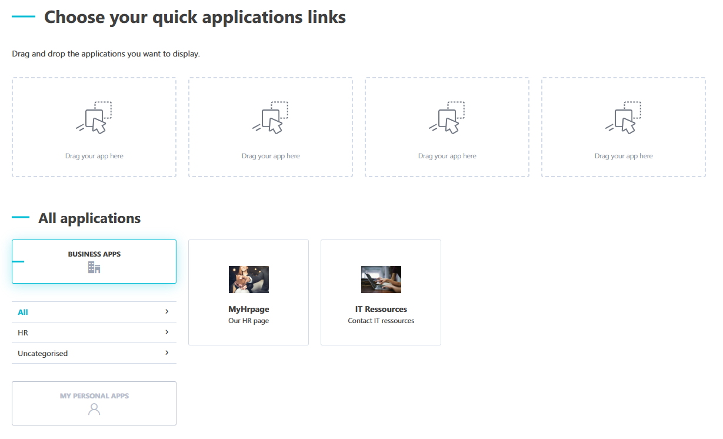
Task: Click the Business Apps building icon
Action: pyautogui.click(x=94, y=268)
